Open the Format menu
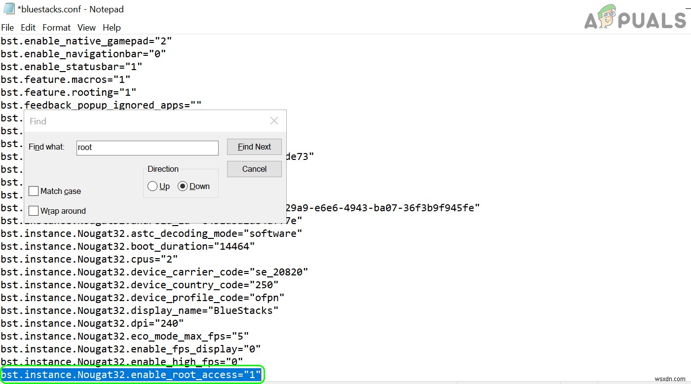 click(x=56, y=28)
